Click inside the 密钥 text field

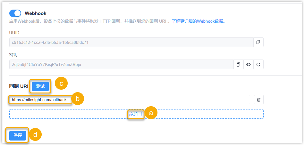[119, 64]
